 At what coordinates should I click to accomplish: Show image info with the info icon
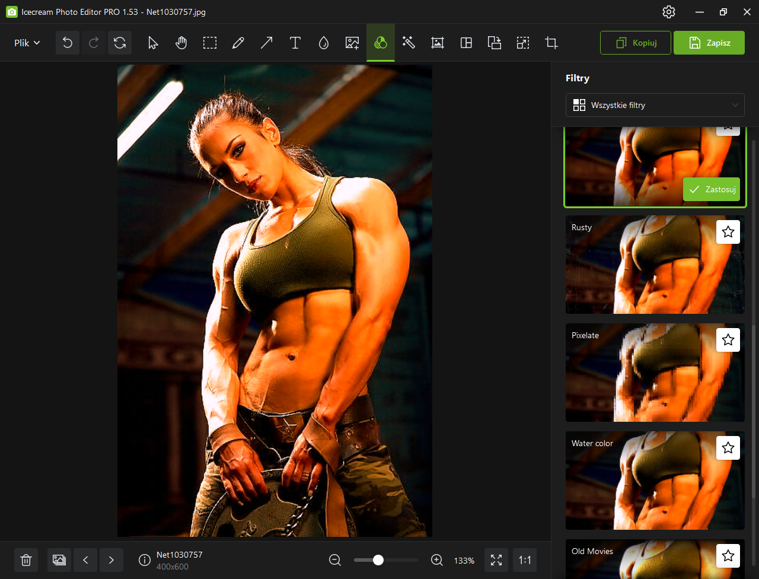point(145,560)
